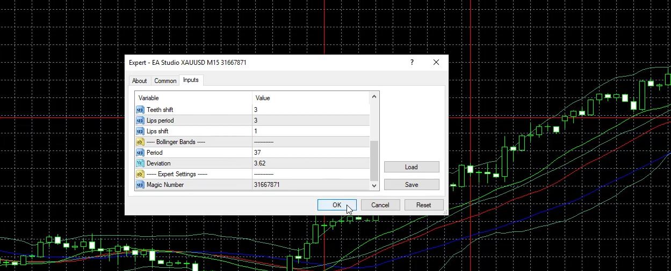
Task: Select the Deviation value 3.62 field
Action: [311, 163]
